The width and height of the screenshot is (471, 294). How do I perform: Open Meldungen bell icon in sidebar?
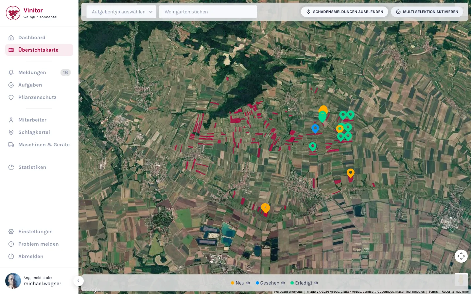click(x=11, y=73)
